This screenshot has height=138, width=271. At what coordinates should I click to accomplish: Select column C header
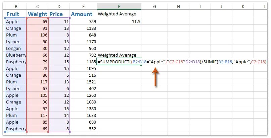point(38,7)
